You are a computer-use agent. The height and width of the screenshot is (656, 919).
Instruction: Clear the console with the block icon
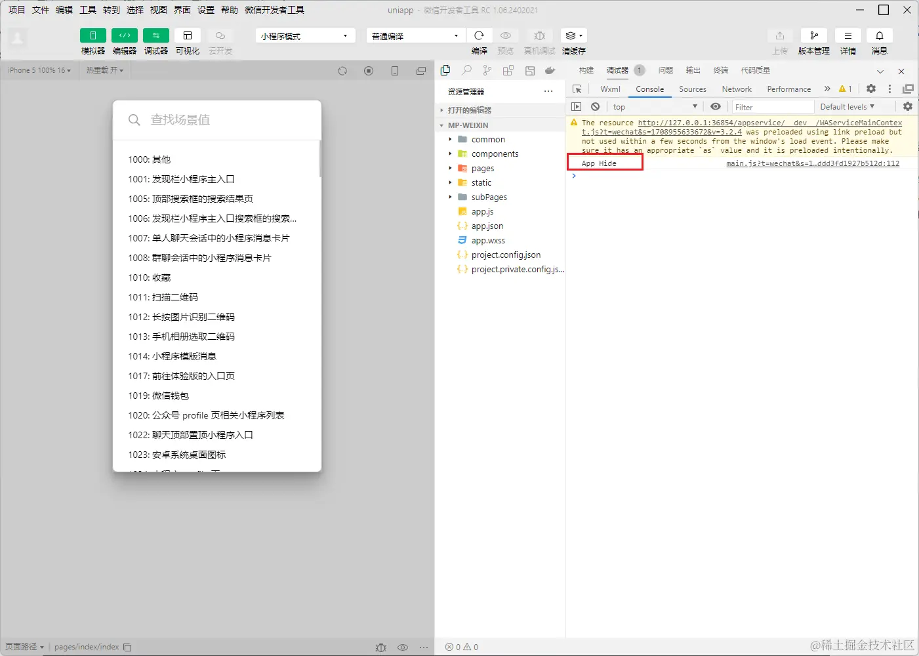coord(595,106)
